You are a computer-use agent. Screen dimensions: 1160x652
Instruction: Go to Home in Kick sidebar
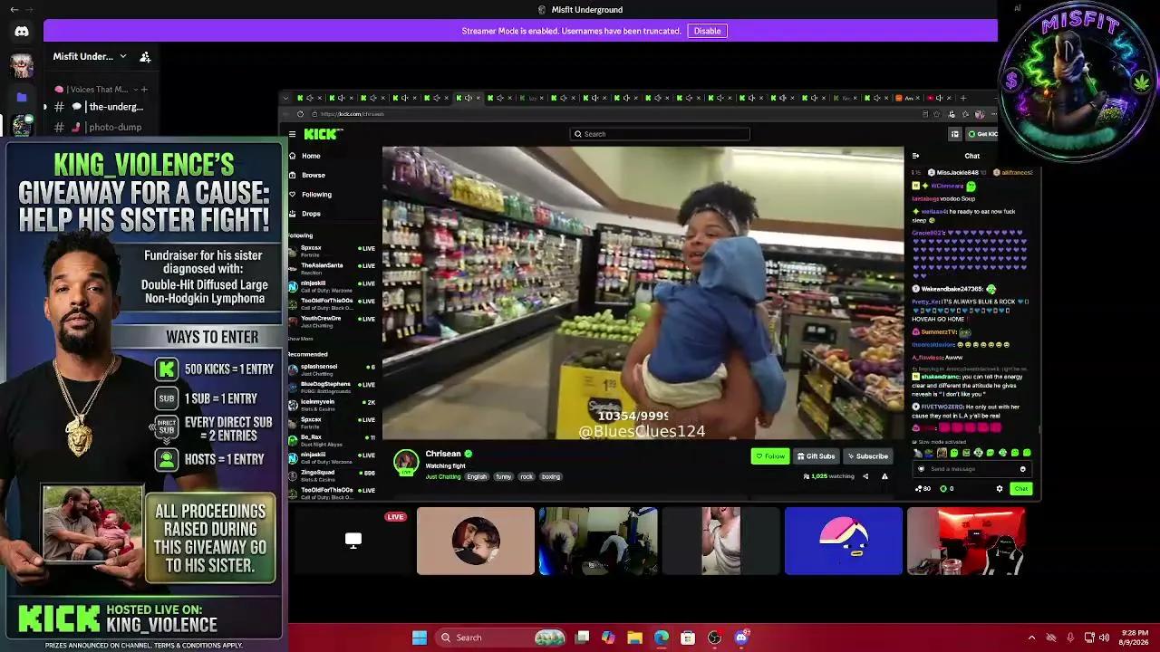tap(311, 156)
